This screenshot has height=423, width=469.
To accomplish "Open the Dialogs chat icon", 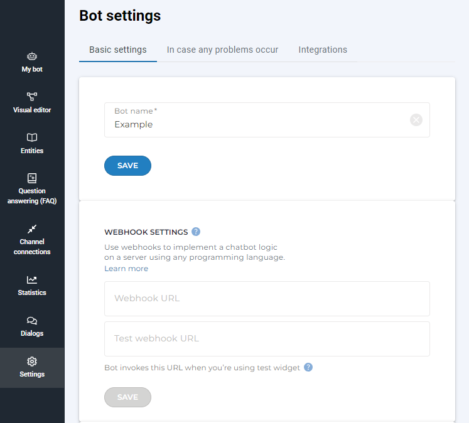I will (32, 321).
